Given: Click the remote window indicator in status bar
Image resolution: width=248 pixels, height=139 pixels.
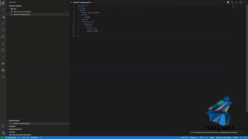Looking at the screenshot, I should click(x=2, y=137).
